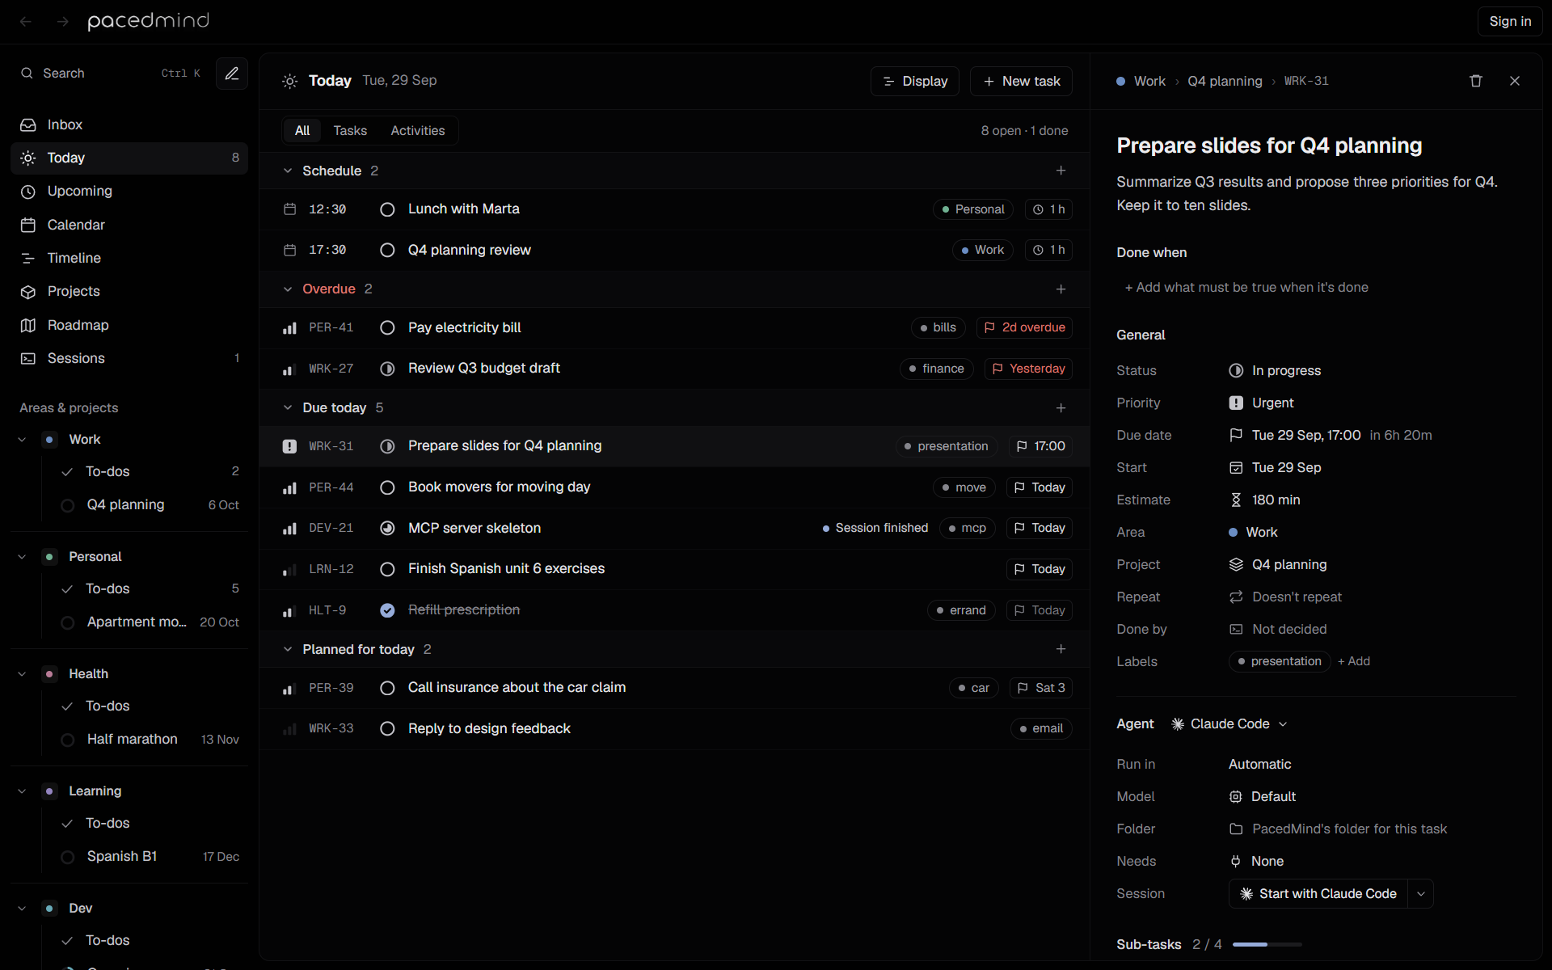Open the Start with Claude Code arrow menu
The width and height of the screenshot is (1552, 970).
pos(1420,894)
